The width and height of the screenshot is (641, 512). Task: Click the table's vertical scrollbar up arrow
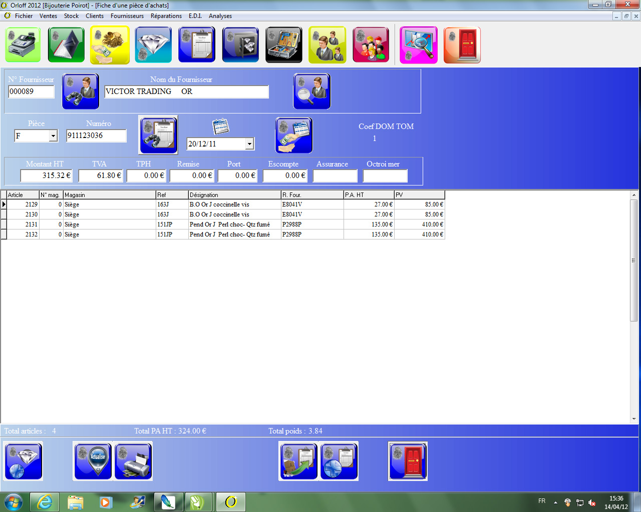[634, 195]
